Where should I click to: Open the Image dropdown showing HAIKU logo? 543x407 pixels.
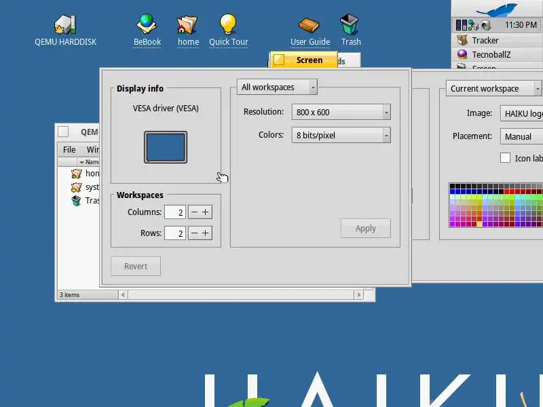[521, 113]
